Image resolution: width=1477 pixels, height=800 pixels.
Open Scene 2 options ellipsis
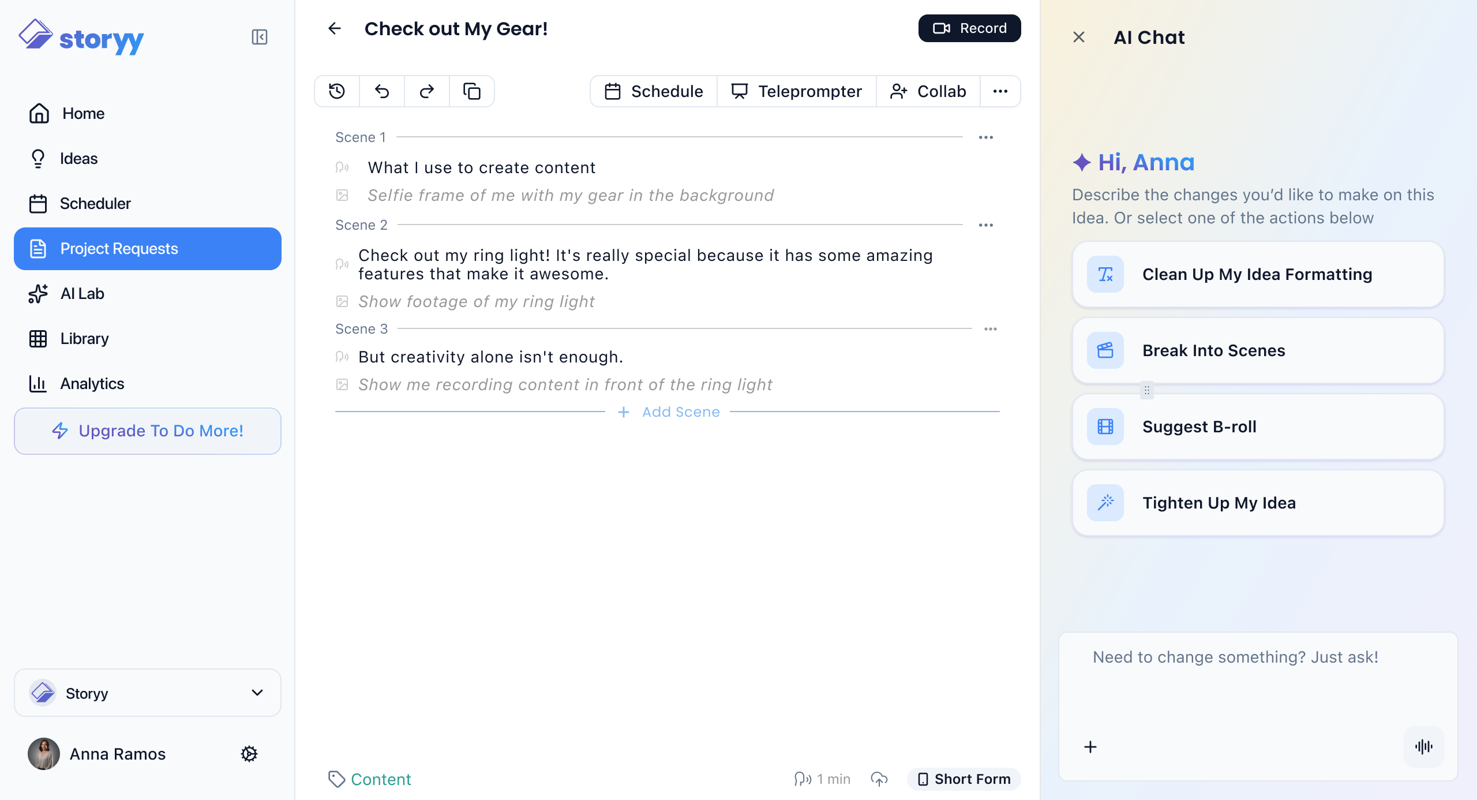tap(986, 225)
